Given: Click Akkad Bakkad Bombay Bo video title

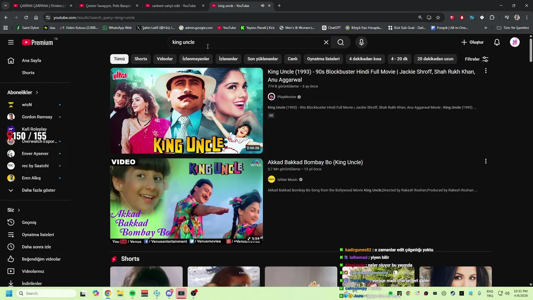Looking at the screenshot, I should [315, 162].
